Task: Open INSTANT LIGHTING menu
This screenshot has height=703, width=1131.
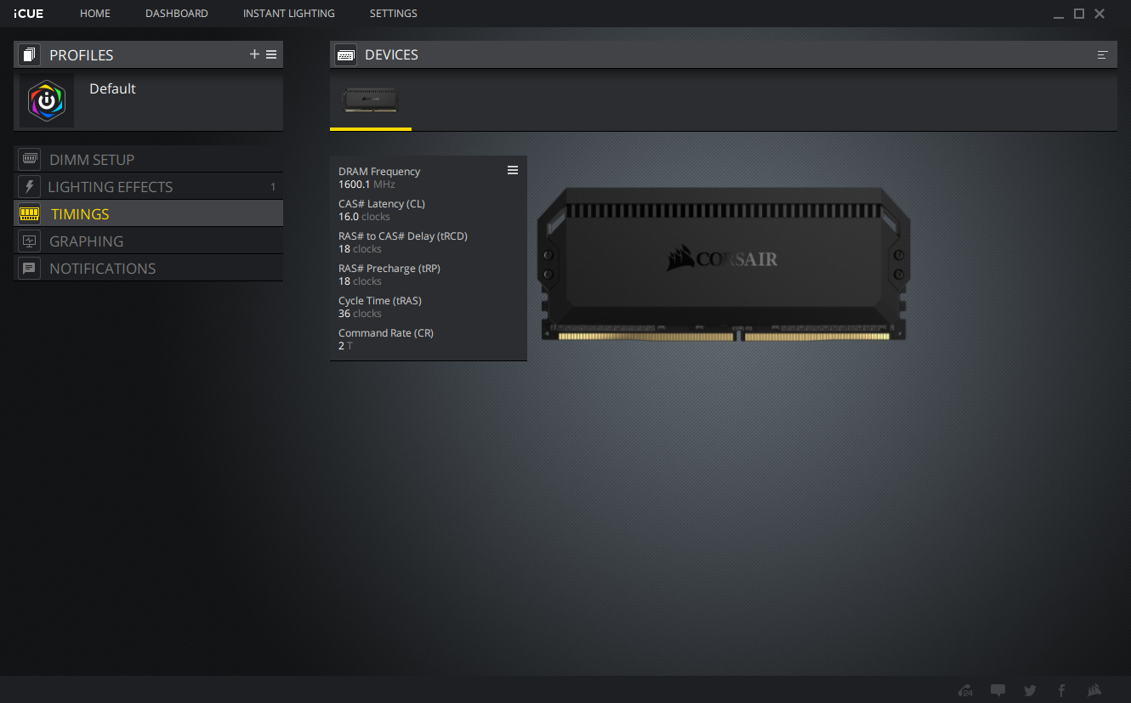Action: point(289,14)
